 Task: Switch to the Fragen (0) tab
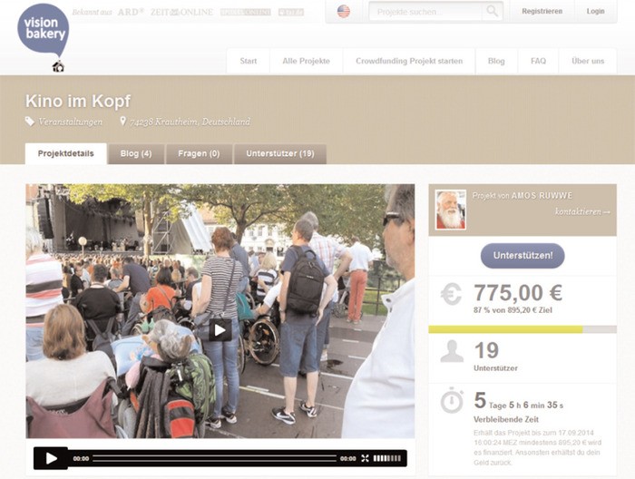pos(199,154)
